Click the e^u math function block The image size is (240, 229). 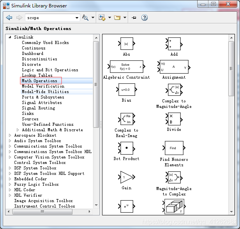pyautogui.click(x=127, y=206)
